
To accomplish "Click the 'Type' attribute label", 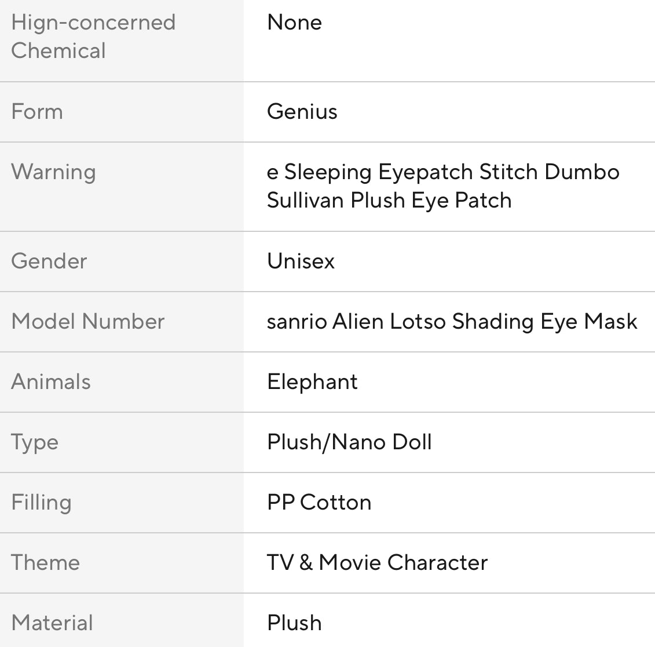I will (x=35, y=442).
